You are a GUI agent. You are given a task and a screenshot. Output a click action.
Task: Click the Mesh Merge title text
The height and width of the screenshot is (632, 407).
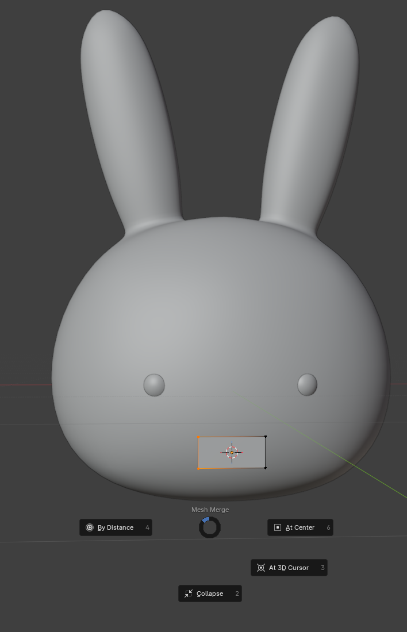click(x=210, y=510)
